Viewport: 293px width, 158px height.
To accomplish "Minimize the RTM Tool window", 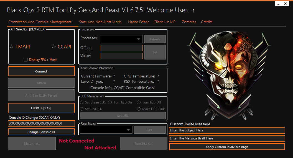I will [279, 4].
